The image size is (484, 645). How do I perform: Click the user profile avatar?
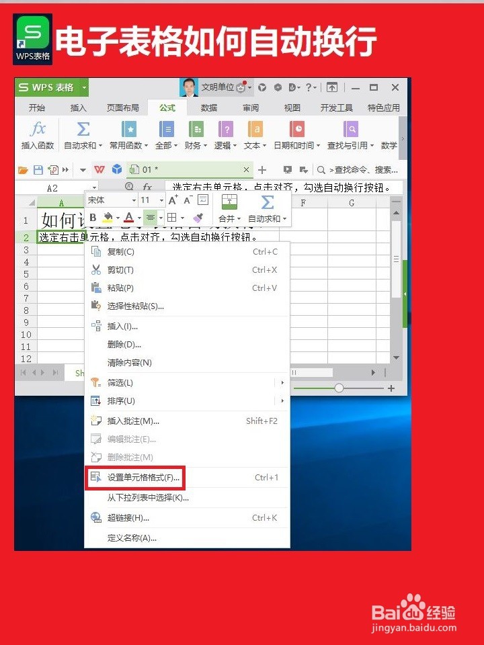tap(189, 87)
